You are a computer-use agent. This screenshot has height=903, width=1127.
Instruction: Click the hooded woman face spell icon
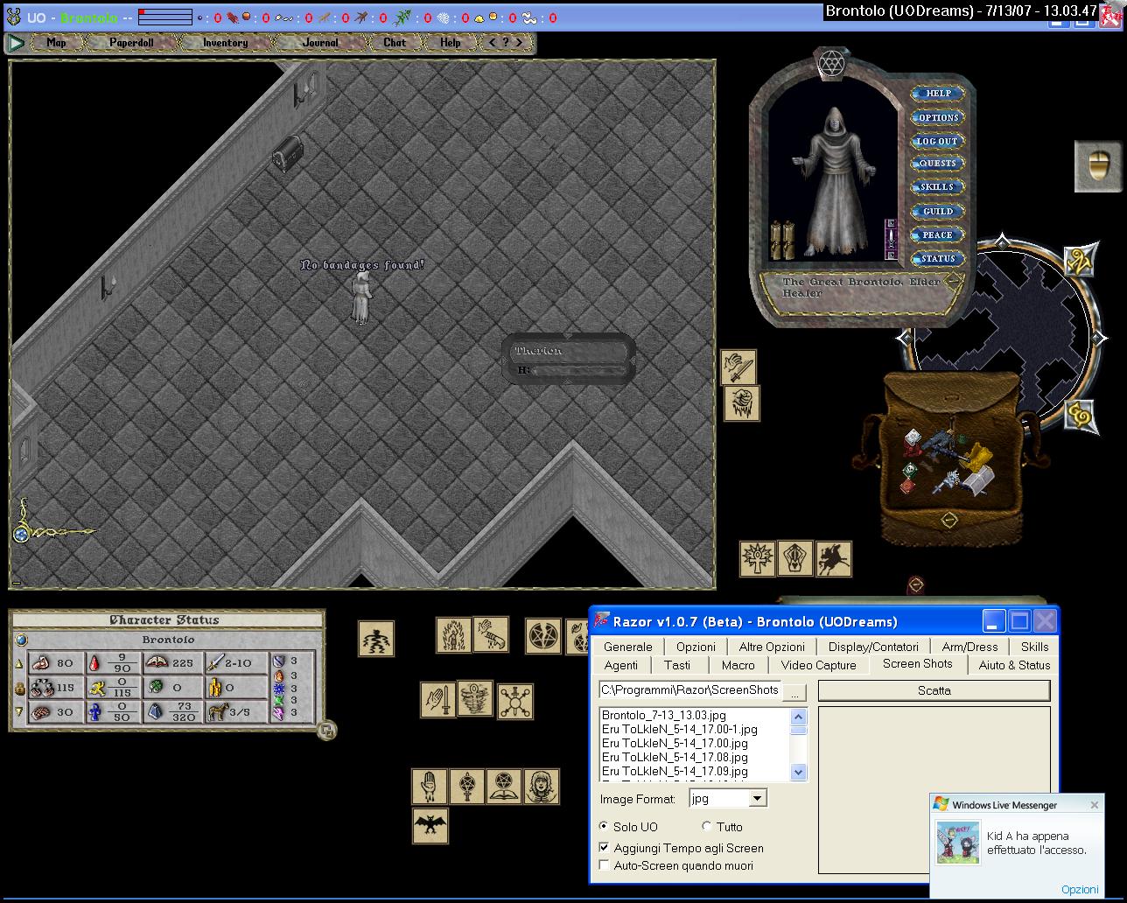click(x=541, y=786)
